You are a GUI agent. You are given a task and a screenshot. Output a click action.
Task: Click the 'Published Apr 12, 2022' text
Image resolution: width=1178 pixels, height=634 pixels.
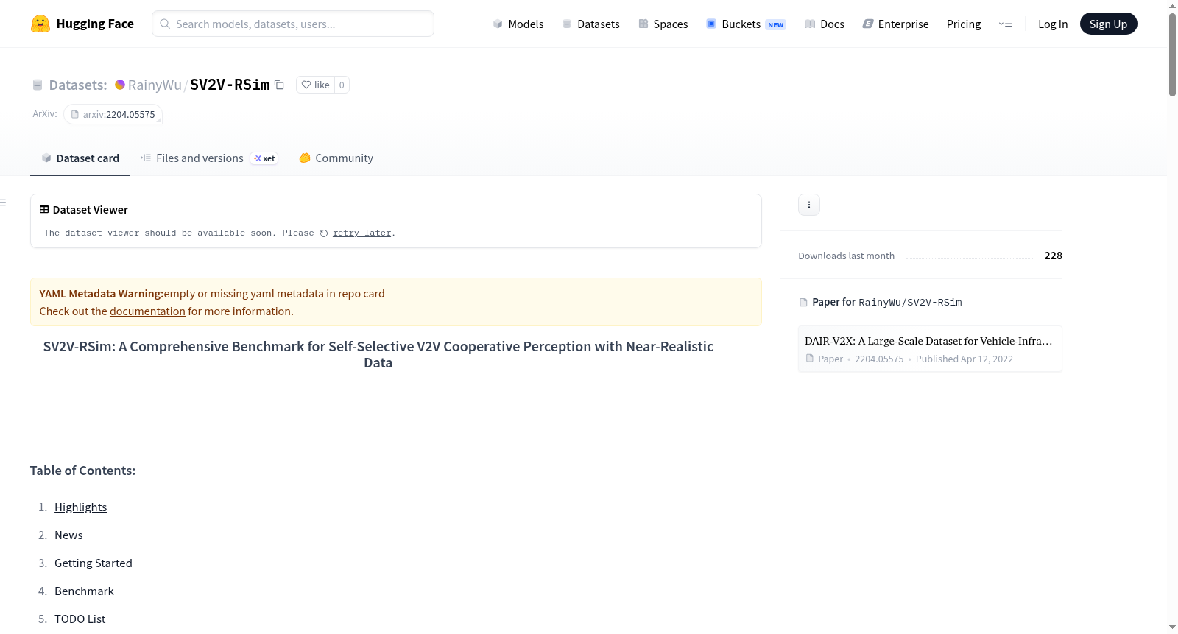964,359
